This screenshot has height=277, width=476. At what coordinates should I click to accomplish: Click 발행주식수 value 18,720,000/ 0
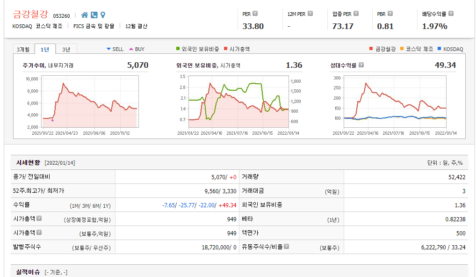pos(219,248)
